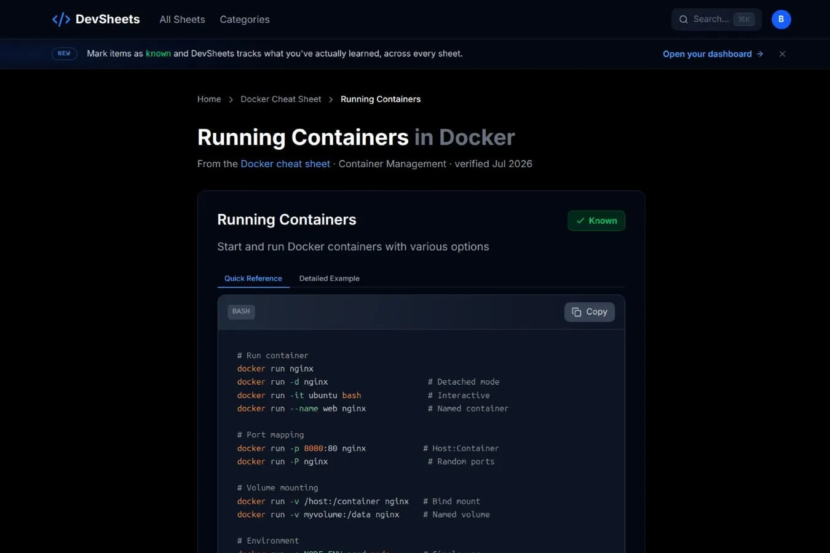
Task: Click the 'docker run -d nginx' line
Action: 283,382
